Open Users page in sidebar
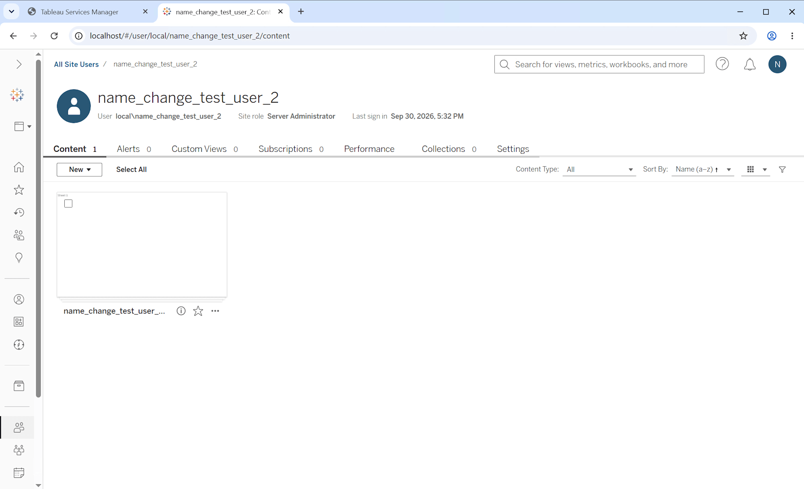 pos(19,427)
